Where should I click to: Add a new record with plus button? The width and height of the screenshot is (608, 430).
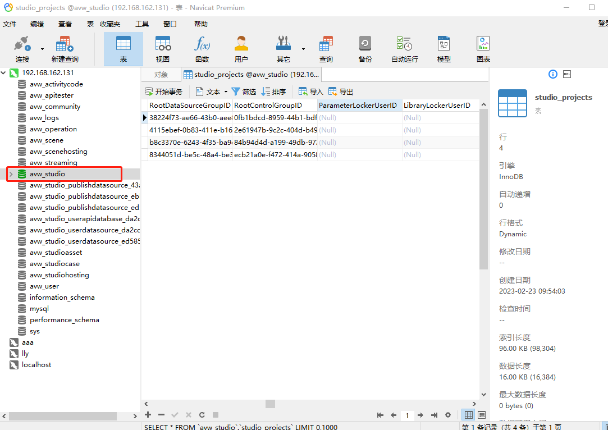[148, 415]
